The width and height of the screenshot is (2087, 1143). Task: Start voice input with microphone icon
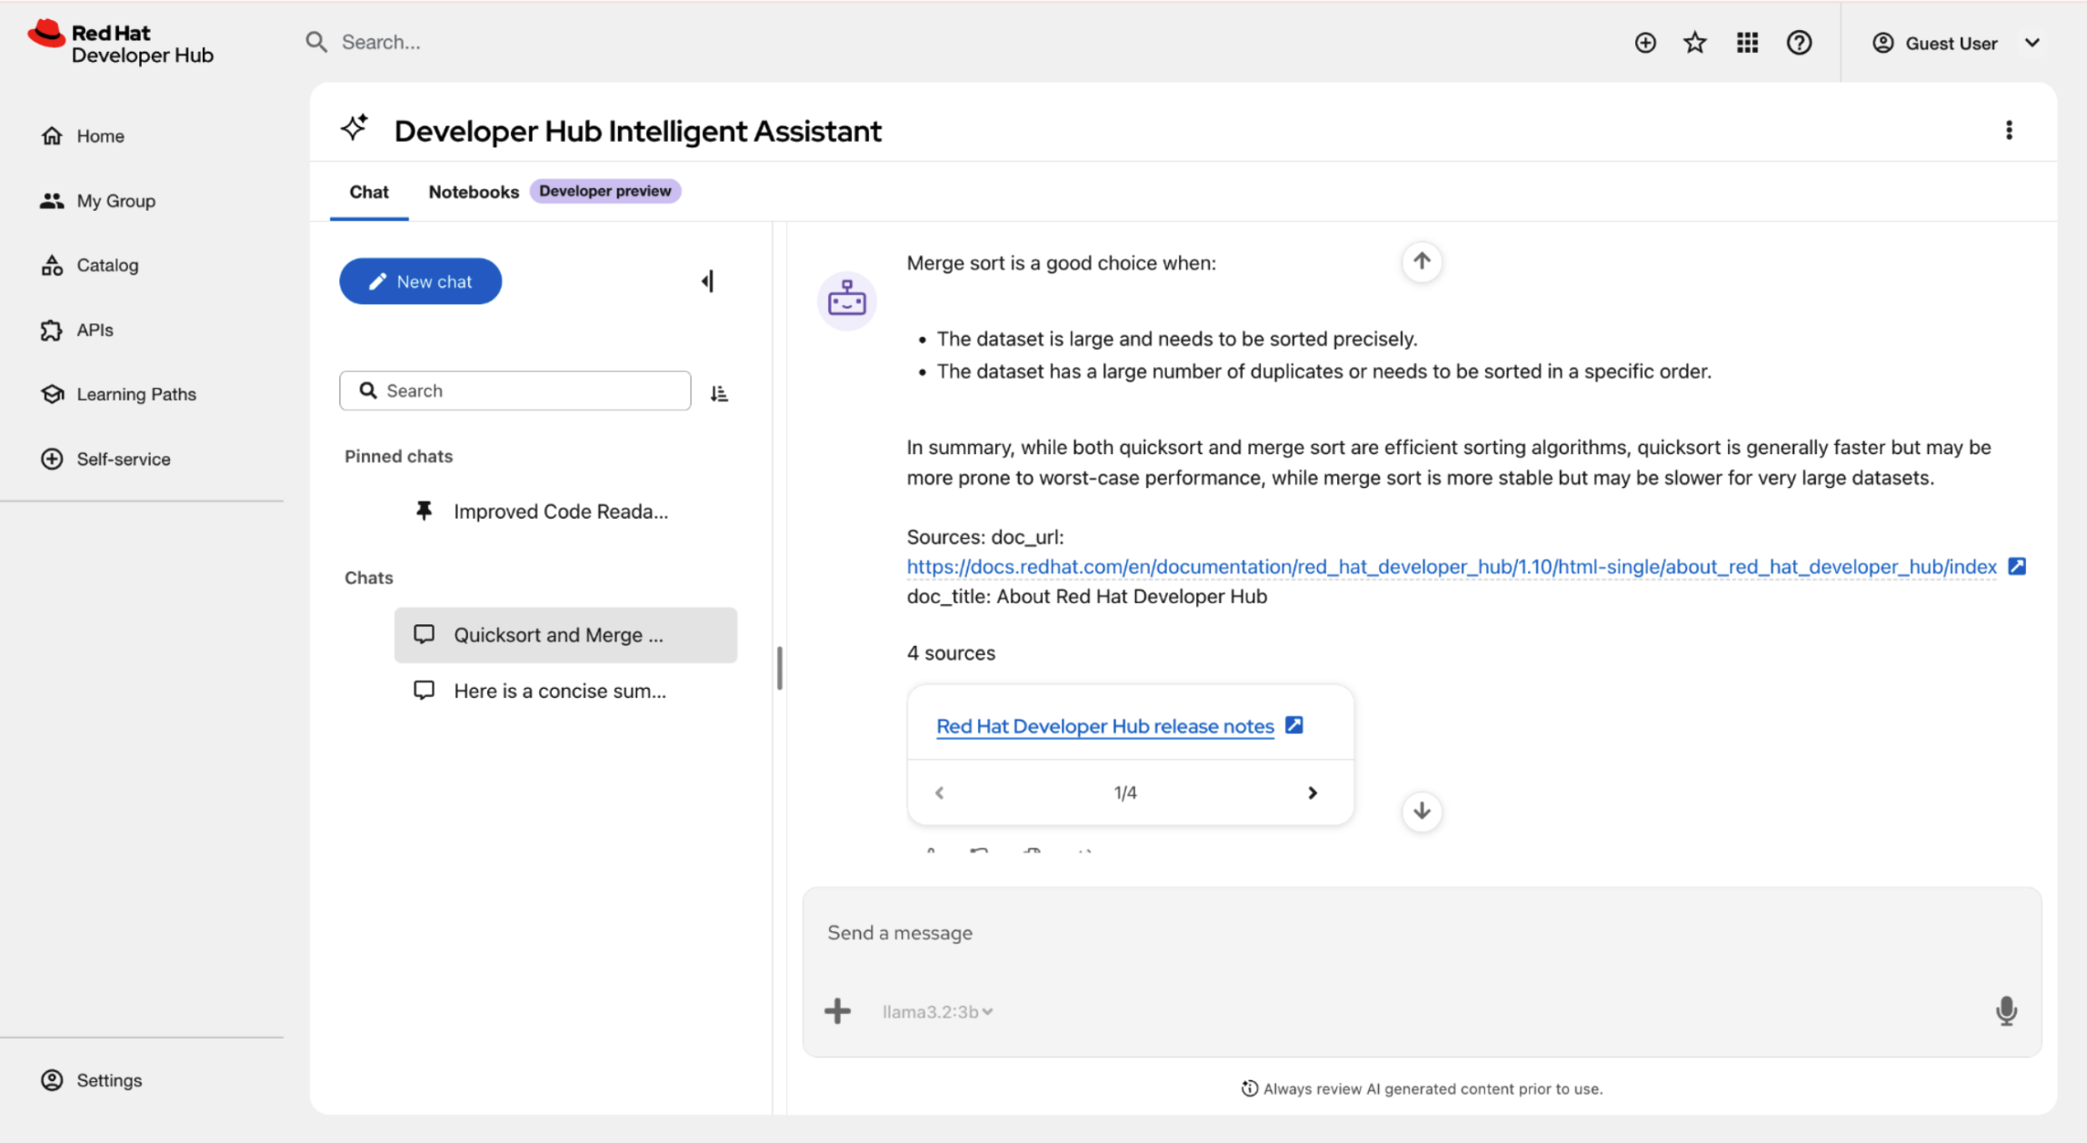coord(2006,1011)
